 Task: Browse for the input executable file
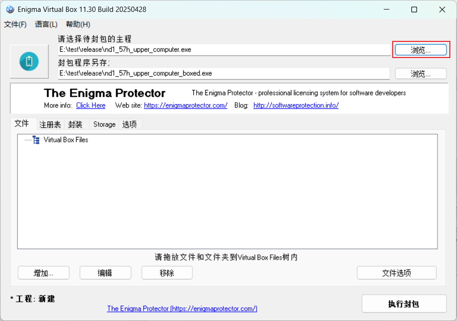420,50
